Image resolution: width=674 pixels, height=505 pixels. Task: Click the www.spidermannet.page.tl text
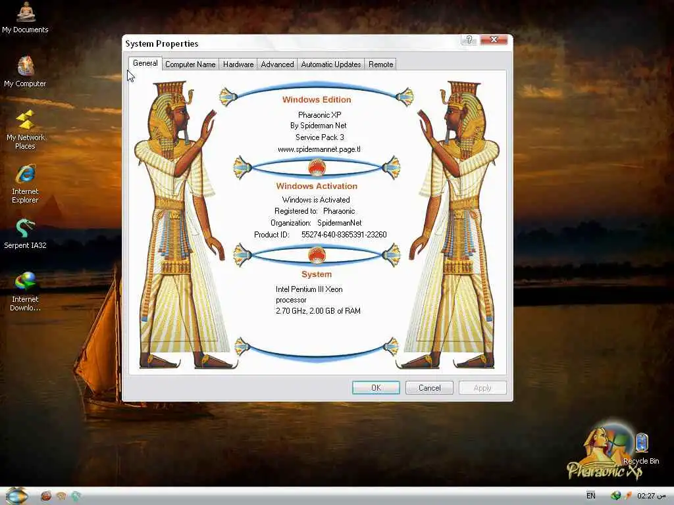tap(319, 149)
